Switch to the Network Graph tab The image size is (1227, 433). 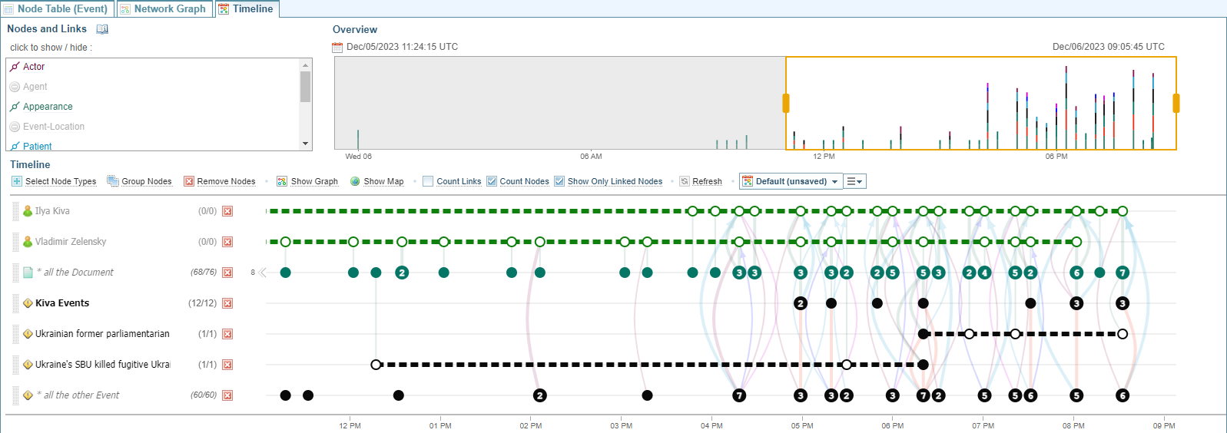click(x=164, y=8)
